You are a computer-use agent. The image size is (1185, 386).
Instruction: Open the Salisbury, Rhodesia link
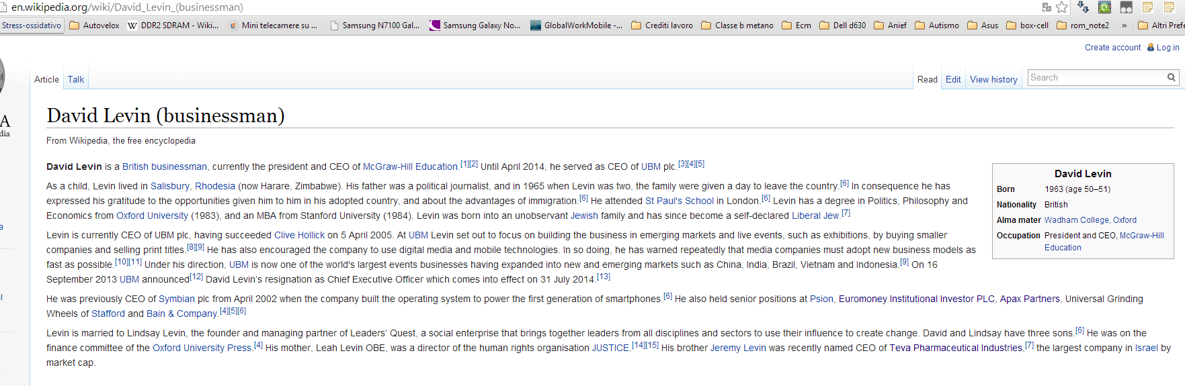point(193,186)
